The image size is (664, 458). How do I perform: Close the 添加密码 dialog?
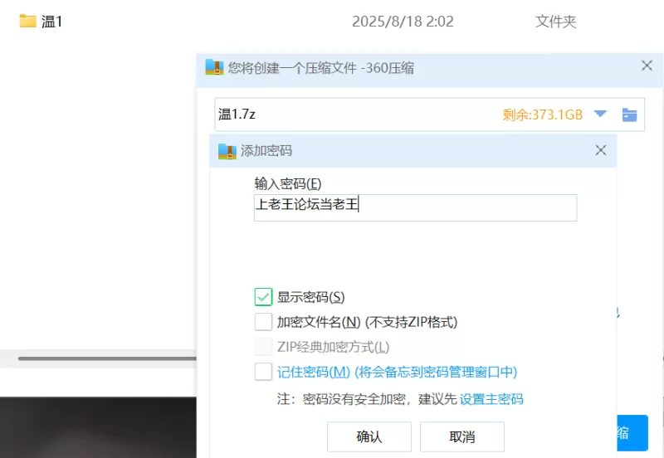point(600,150)
